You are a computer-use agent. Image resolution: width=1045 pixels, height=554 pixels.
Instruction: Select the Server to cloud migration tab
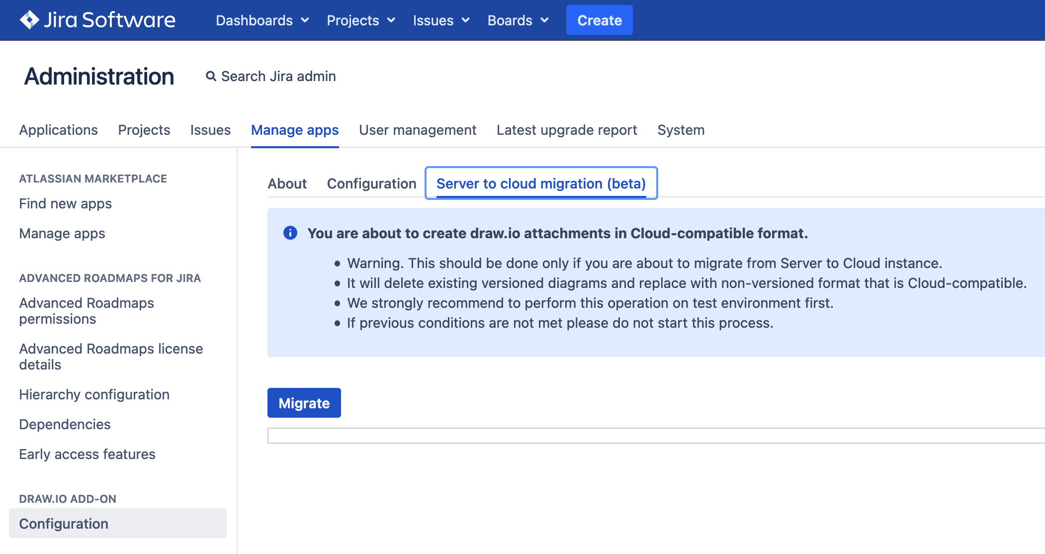[x=541, y=184]
